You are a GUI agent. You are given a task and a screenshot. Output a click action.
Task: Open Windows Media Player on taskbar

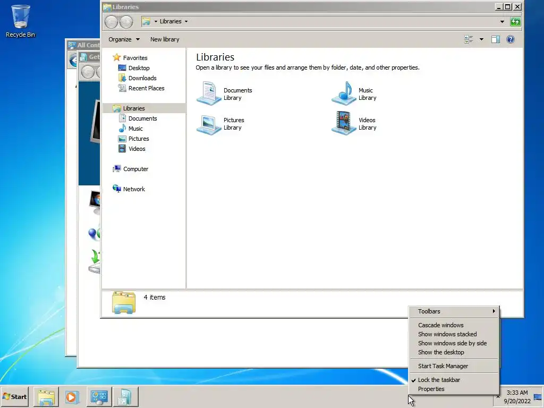pos(72,397)
